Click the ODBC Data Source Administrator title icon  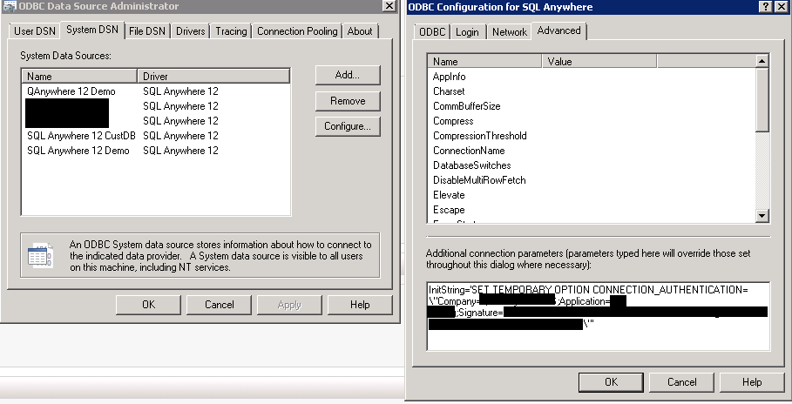(9, 6)
